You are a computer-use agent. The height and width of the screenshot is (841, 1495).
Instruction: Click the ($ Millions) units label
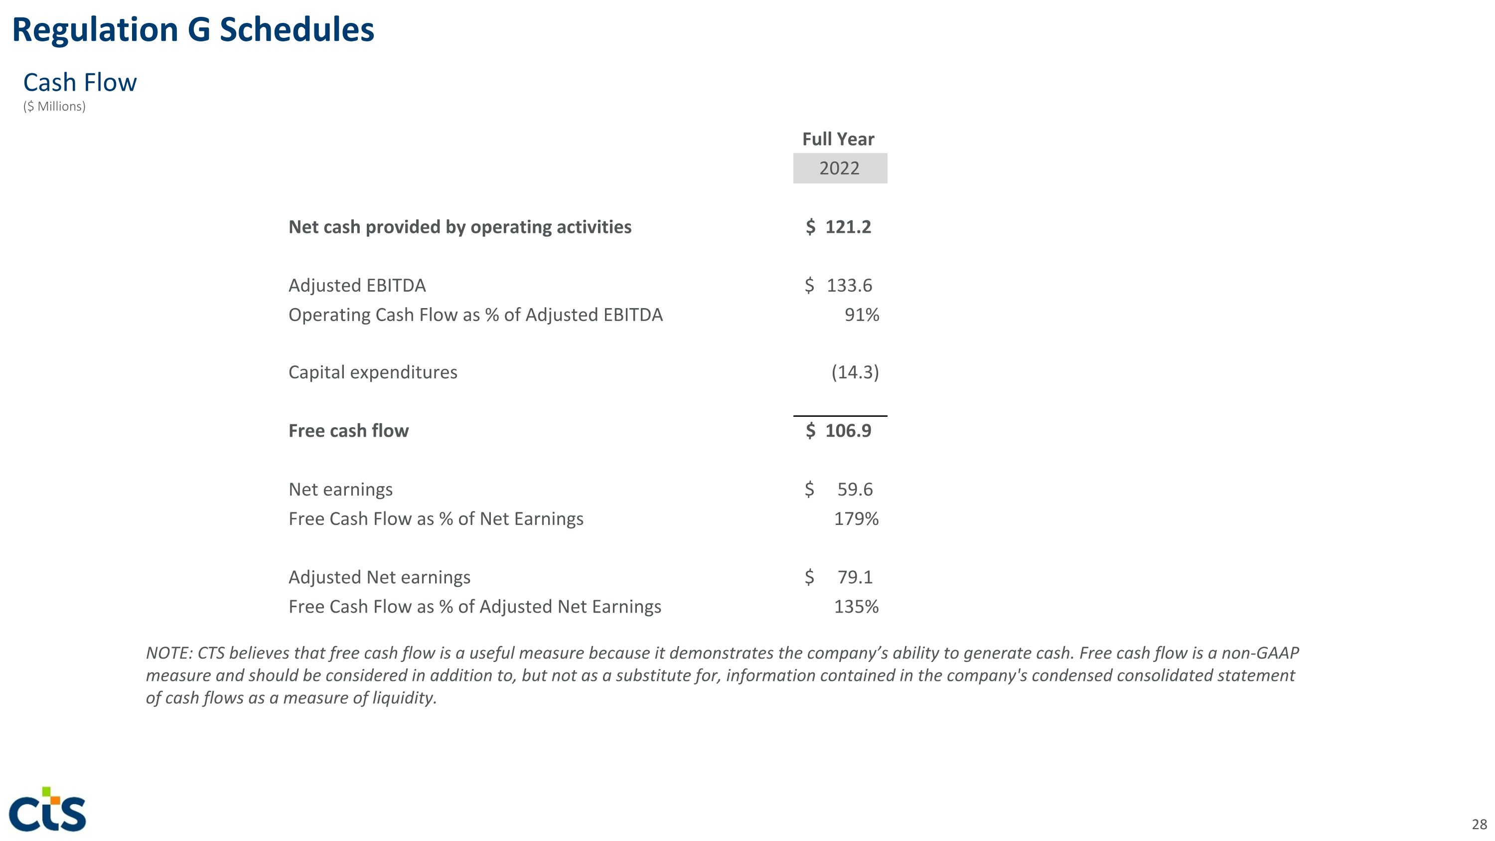click(54, 107)
